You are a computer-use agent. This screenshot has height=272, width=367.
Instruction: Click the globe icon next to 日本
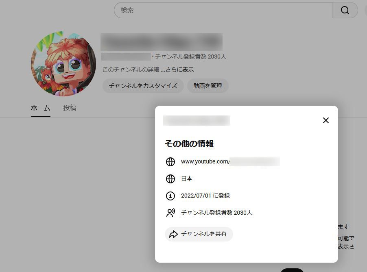(x=170, y=179)
